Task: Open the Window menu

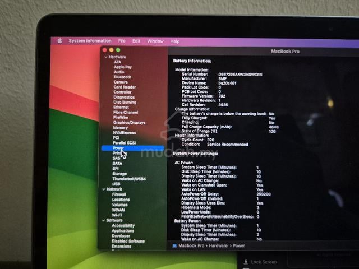Action: [155, 41]
